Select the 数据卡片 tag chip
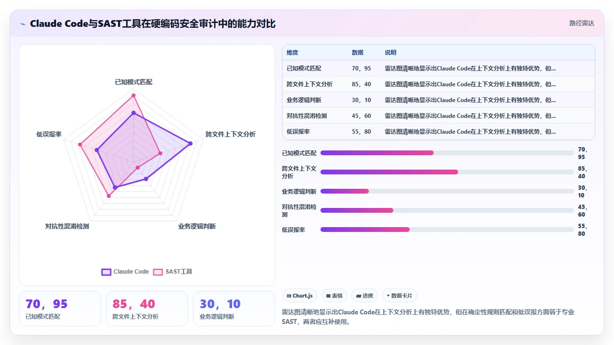The width and height of the screenshot is (614, 345). point(400,296)
